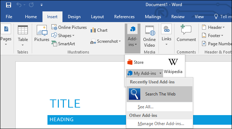The width and height of the screenshot is (232, 129).
Task: Launch the Wikipedia add-in
Action: tap(173, 66)
